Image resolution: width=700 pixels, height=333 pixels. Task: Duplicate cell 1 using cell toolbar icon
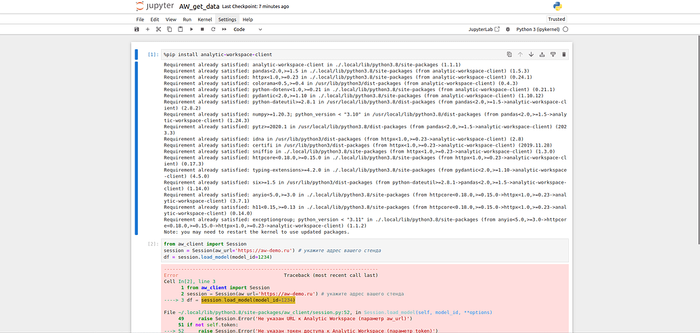coord(509,55)
